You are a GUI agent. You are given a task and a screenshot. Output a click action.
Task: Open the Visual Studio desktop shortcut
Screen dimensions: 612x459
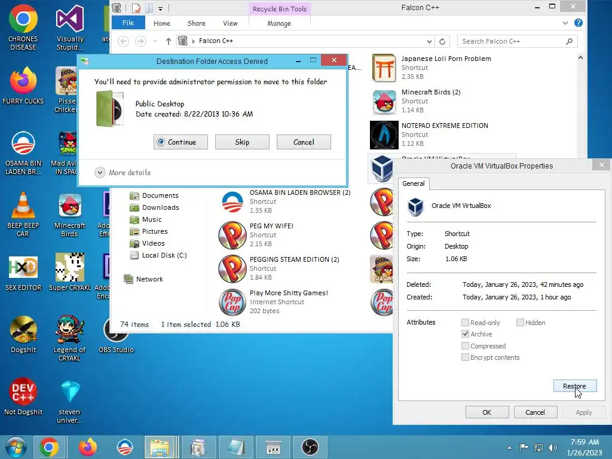click(69, 27)
